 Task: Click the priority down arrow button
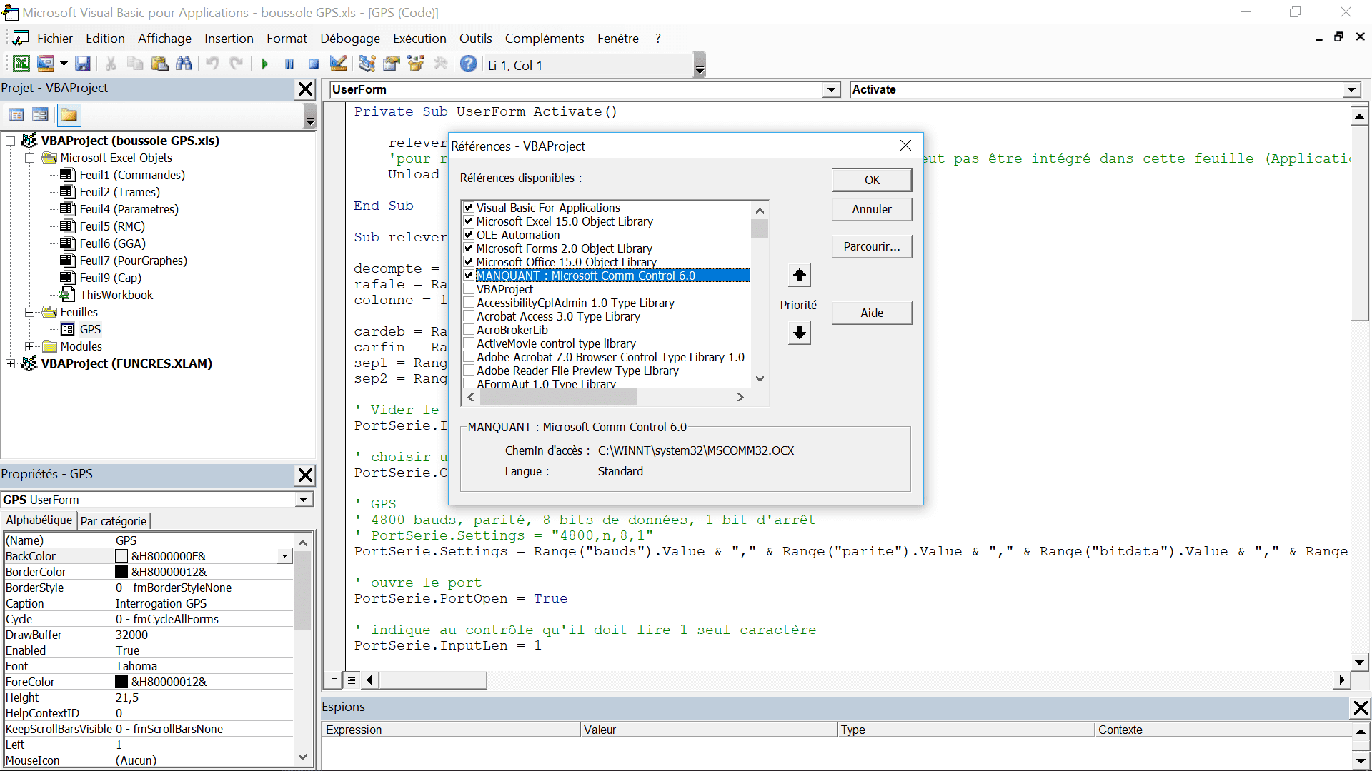(799, 333)
